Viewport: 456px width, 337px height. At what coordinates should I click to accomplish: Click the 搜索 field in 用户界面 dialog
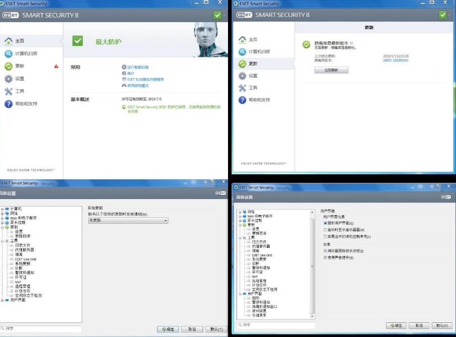tap(276, 325)
